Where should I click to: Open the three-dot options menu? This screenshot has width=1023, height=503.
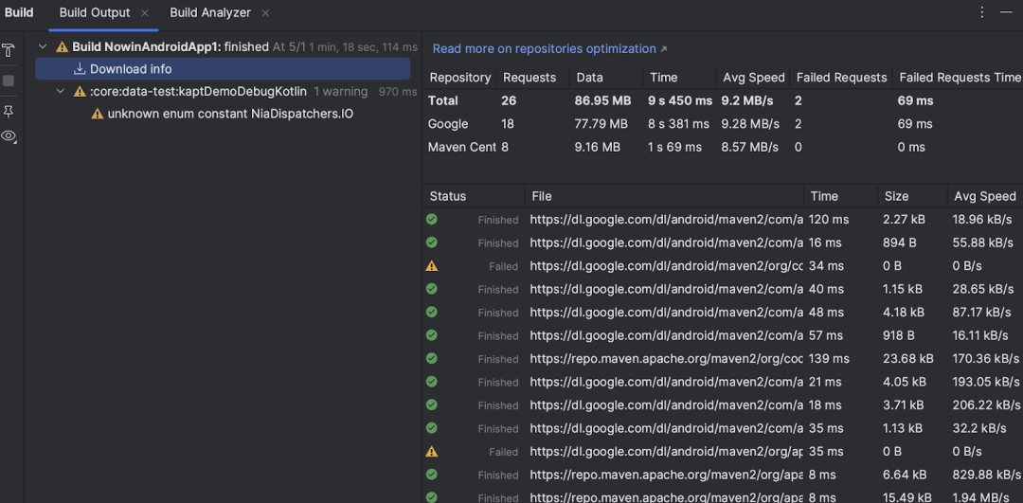point(982,12)
